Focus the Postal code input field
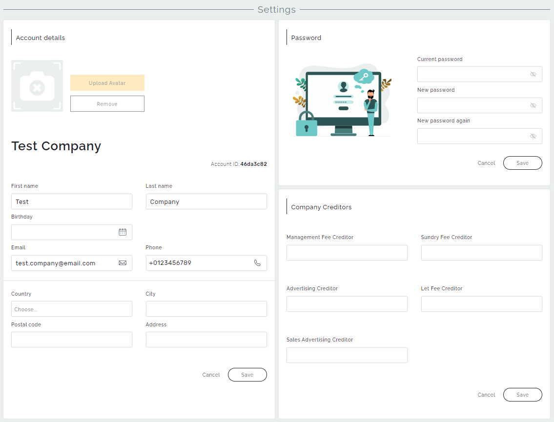The width and height of the screenshot is (554, 422). click(x=72, y=340)
